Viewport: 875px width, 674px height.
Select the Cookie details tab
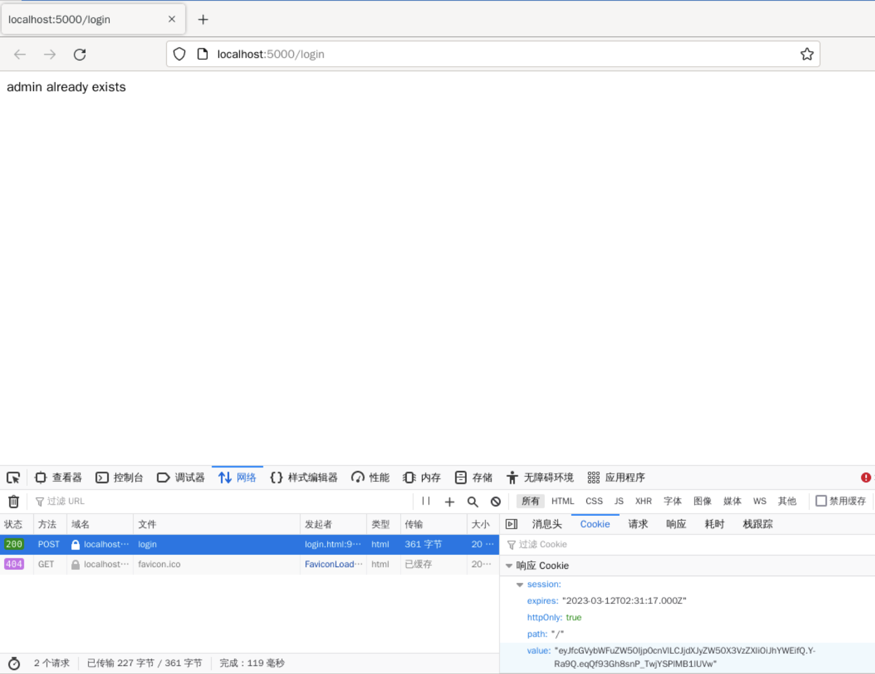[x=595, y=524]
